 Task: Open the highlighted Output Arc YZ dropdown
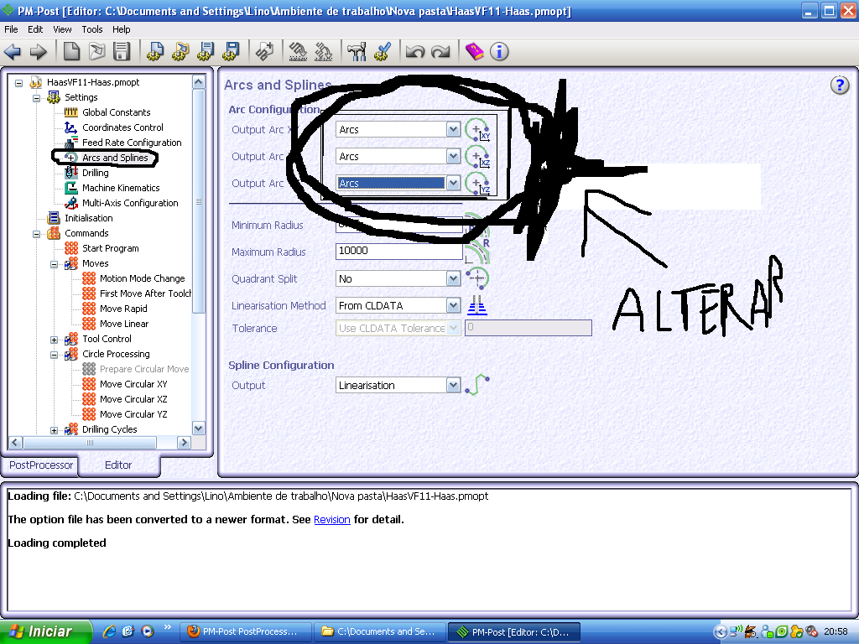(x=452, y=183)
